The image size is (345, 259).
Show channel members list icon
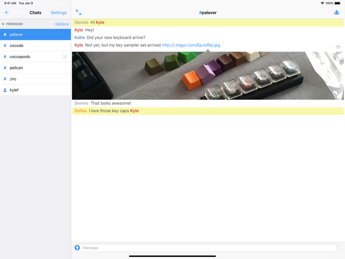[336, 12]
